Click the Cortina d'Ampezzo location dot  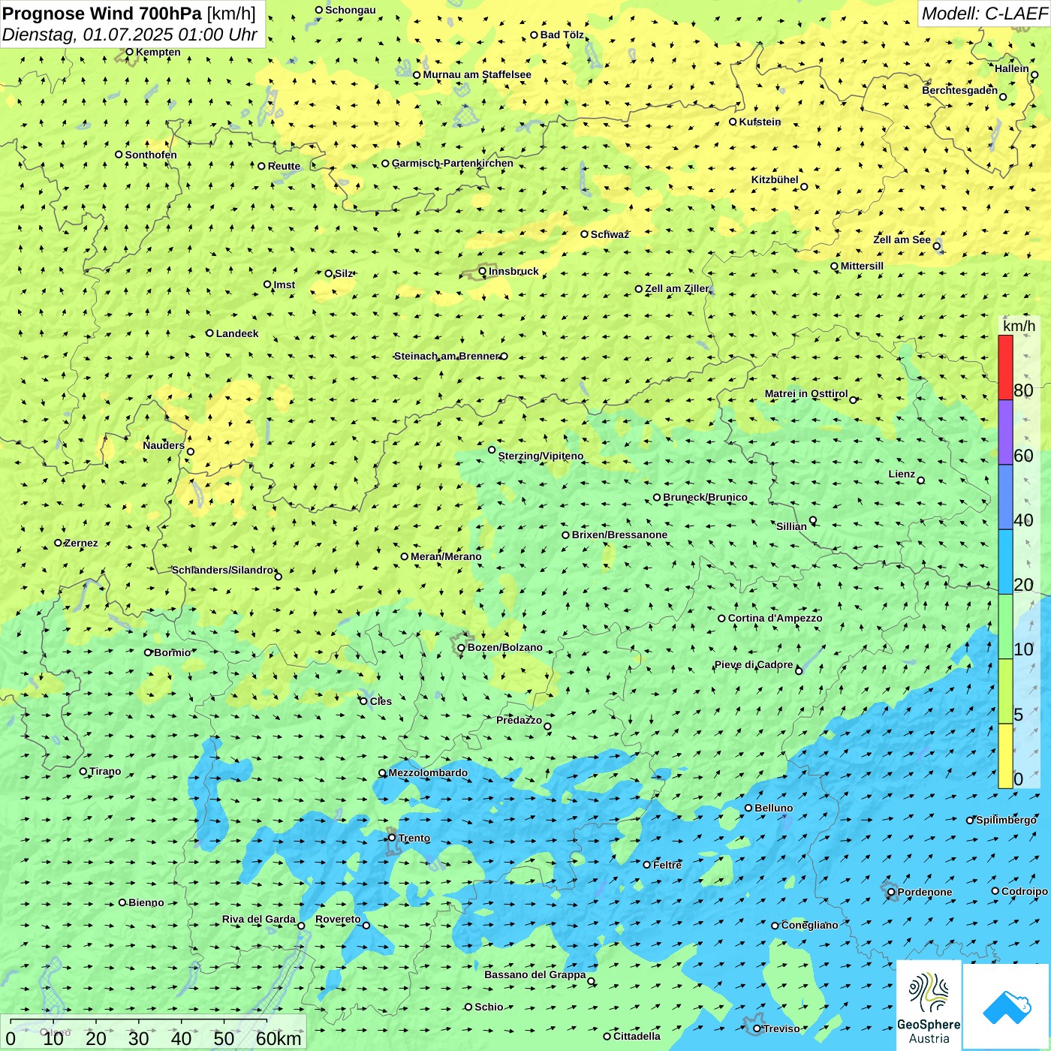[x=721, y=619]
